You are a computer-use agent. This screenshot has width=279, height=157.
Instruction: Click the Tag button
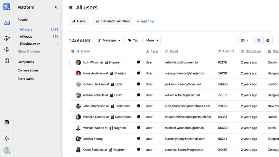[133, 41]
